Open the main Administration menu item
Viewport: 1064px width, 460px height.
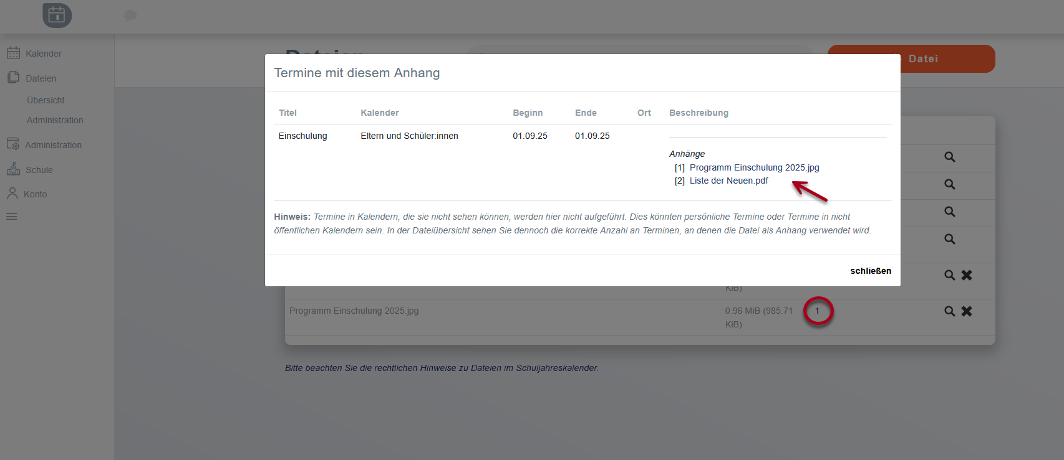click(x=53, y=145)
